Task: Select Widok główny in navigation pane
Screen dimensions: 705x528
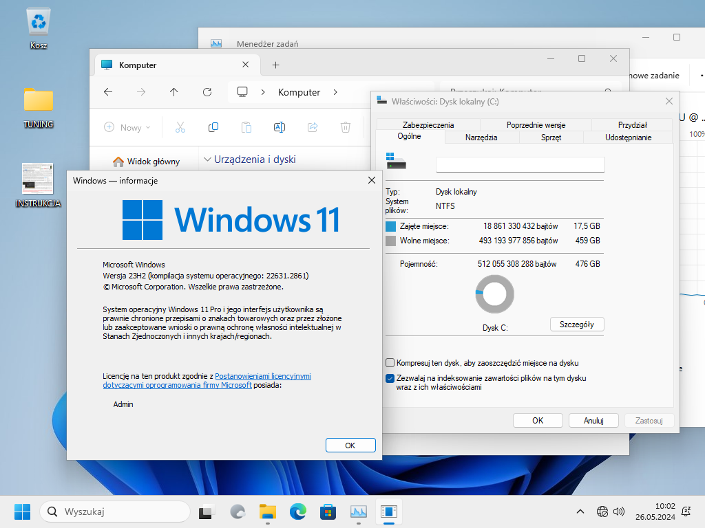Action: point(147,162)
